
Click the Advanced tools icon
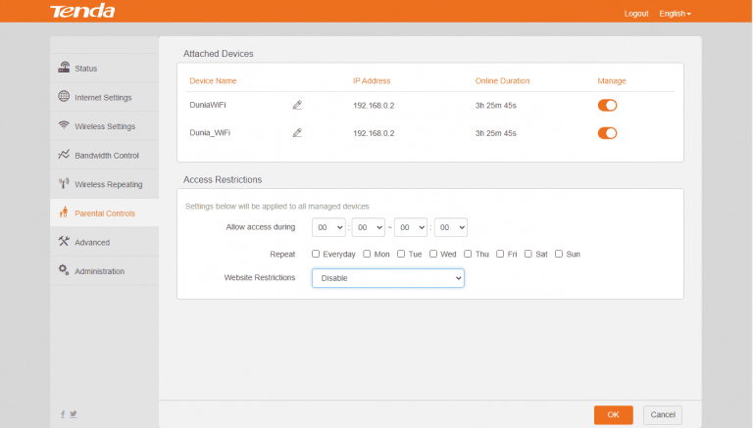tap(64, 242)
